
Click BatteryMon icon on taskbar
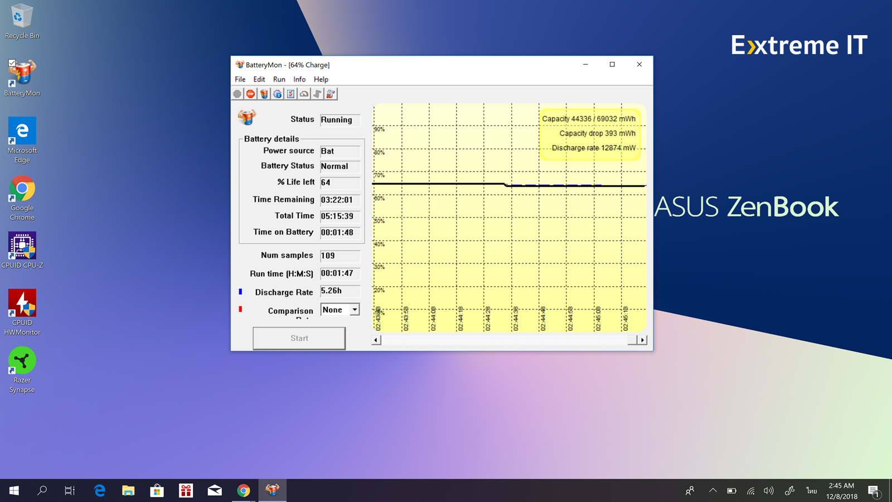[272, 490]
